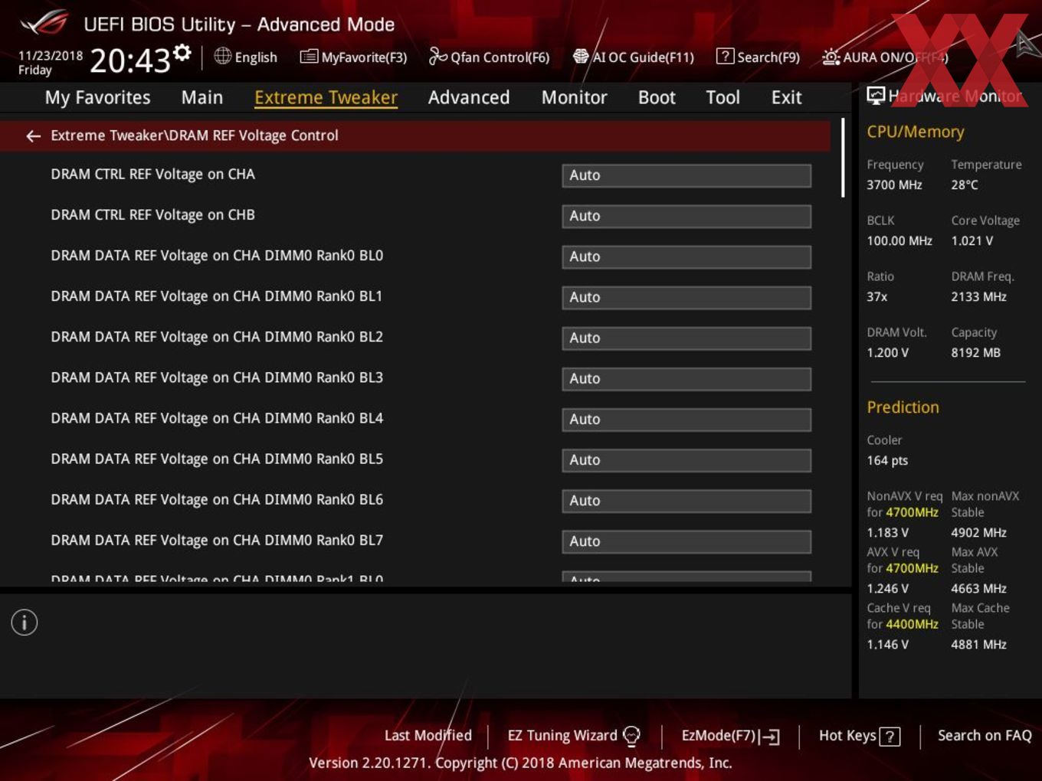
Task: Open My Favorites tab
Action: click(x=97, y=97)
